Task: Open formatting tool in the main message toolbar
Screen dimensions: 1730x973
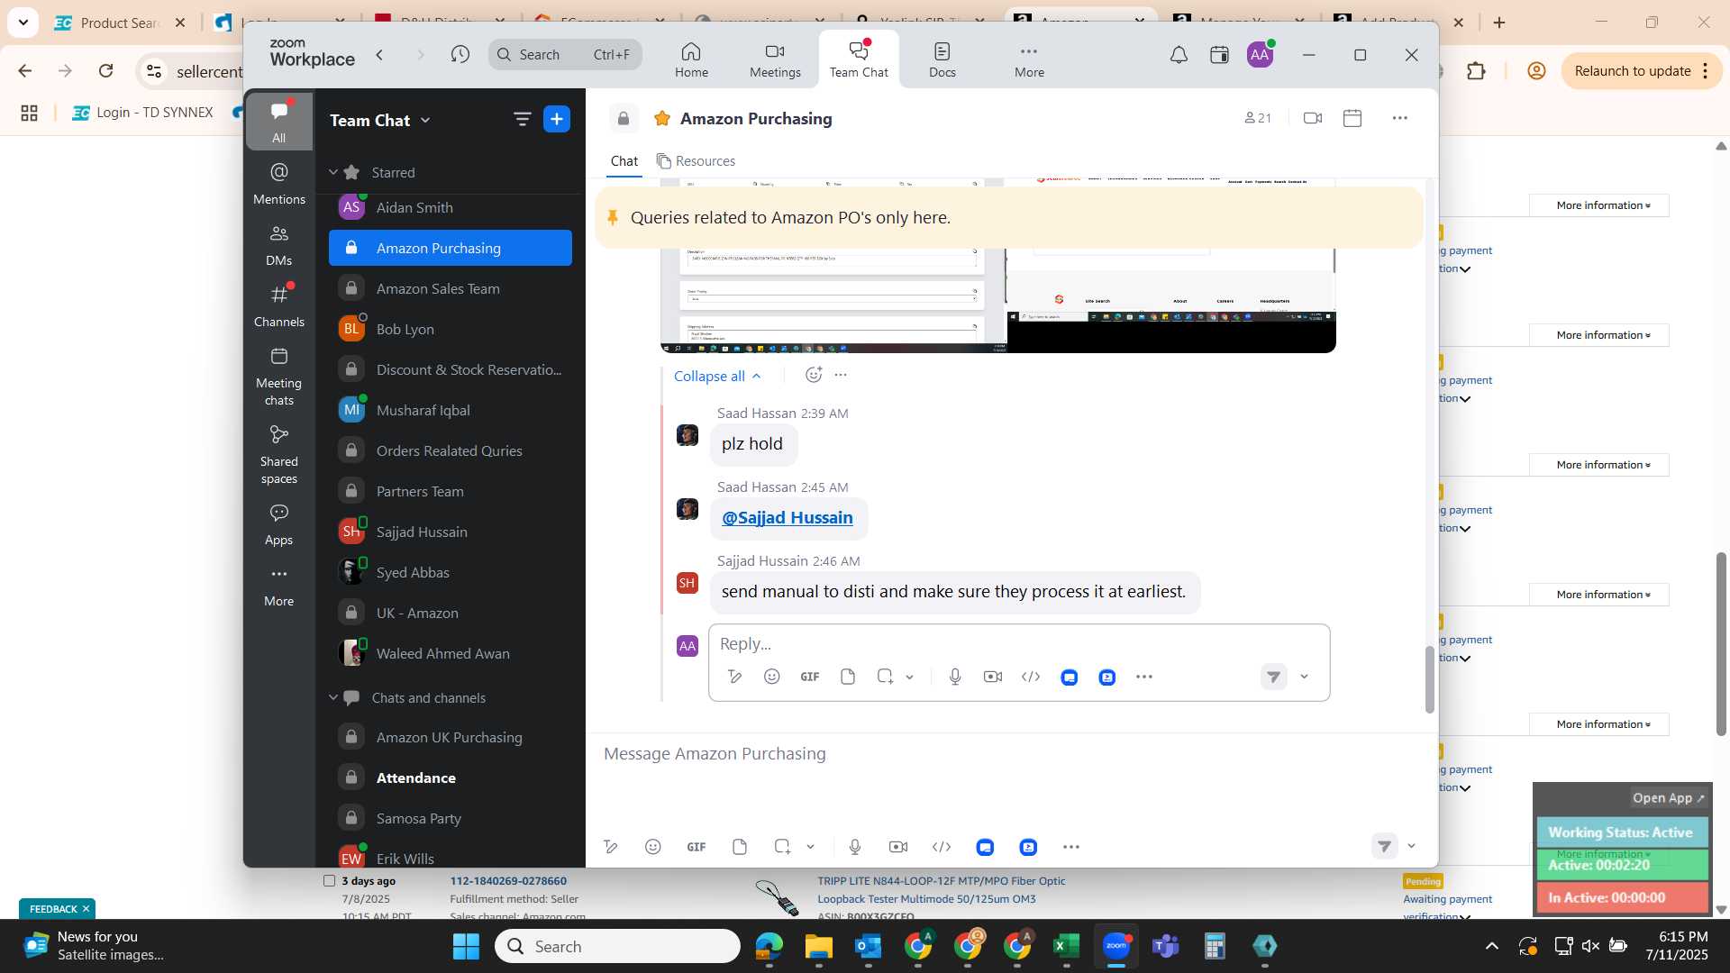Action: point(611,847)
